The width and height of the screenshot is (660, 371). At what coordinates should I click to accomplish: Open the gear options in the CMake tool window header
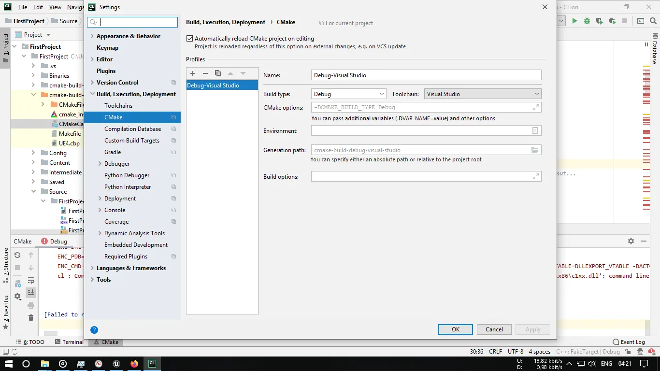(x=631, y=241)
